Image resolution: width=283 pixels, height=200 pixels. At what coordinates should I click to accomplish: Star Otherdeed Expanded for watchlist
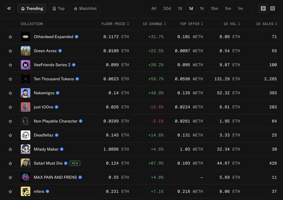(10, 37)
